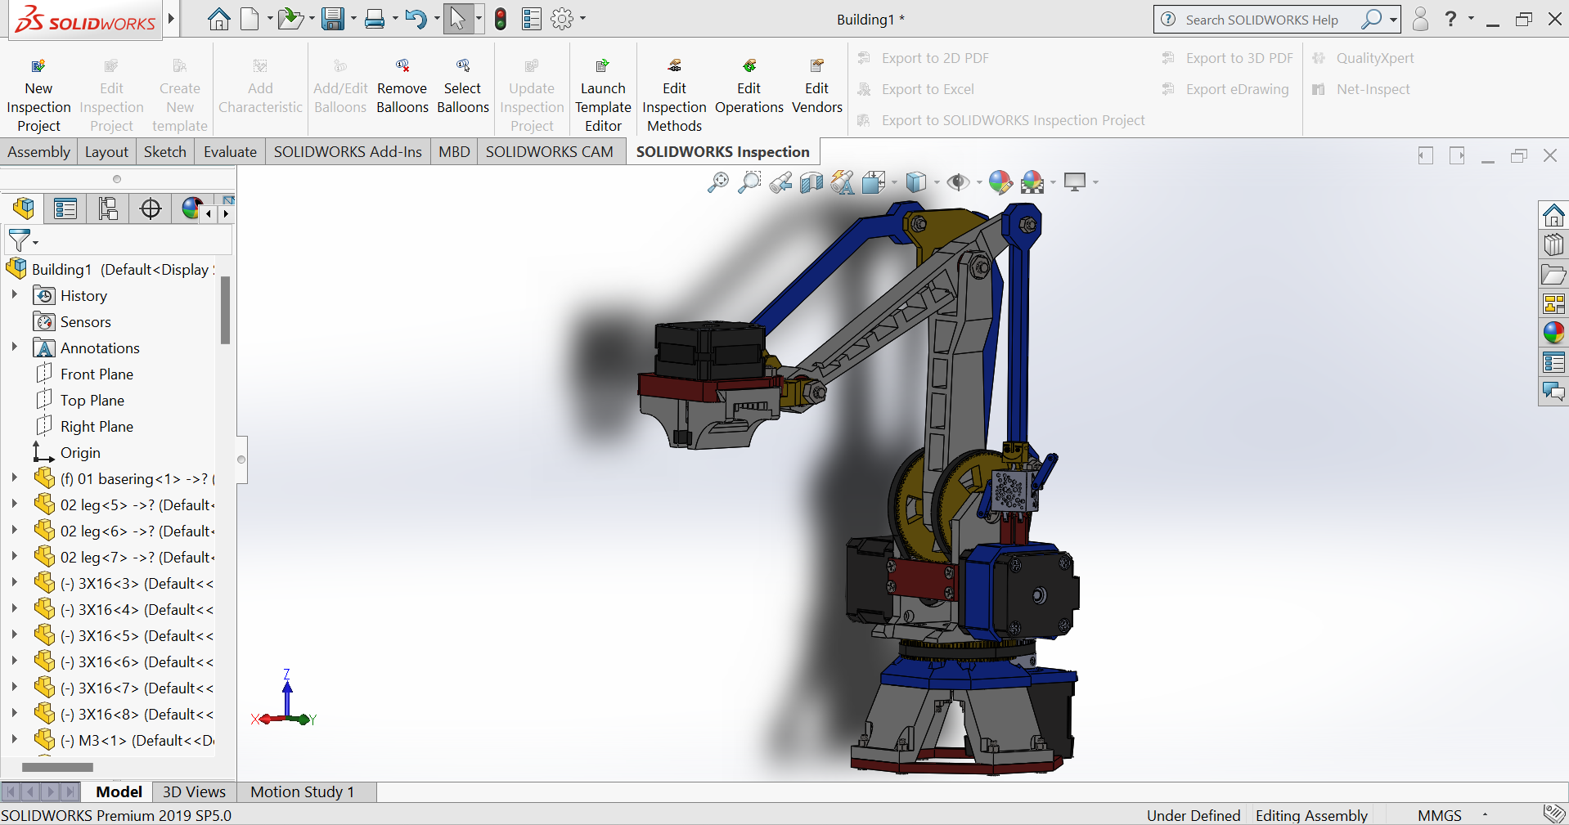Open SOLIDWORKS Forum icon in task pane
1569x825 pixels.
click(1553, 392)
